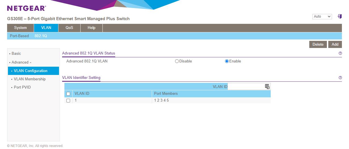Click the logout icon at top right
This screenshot has height=149, width=349.
[339, 16]
